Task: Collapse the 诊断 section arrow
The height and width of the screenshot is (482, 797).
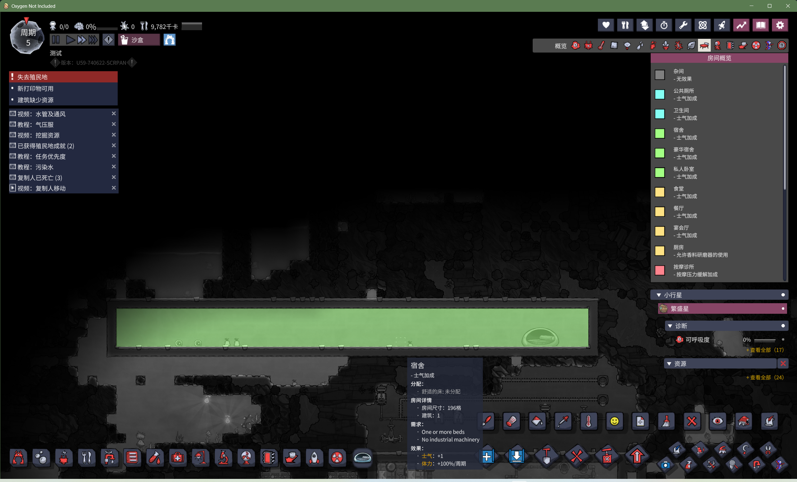Action: (x=670, y=326)
